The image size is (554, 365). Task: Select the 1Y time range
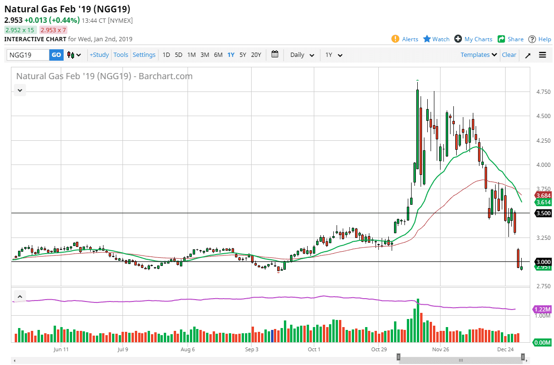(231, 55)
